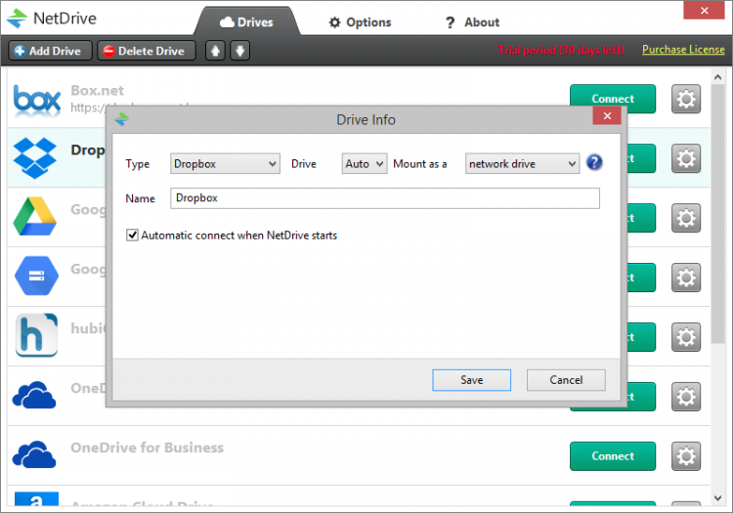The width and height of the screenshot is (733, 513).
Task: Open the Mount as a network drive dropdown
Action: [x=522, y=163]
